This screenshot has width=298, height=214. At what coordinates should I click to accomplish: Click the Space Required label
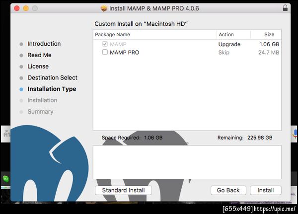(121, 138)
